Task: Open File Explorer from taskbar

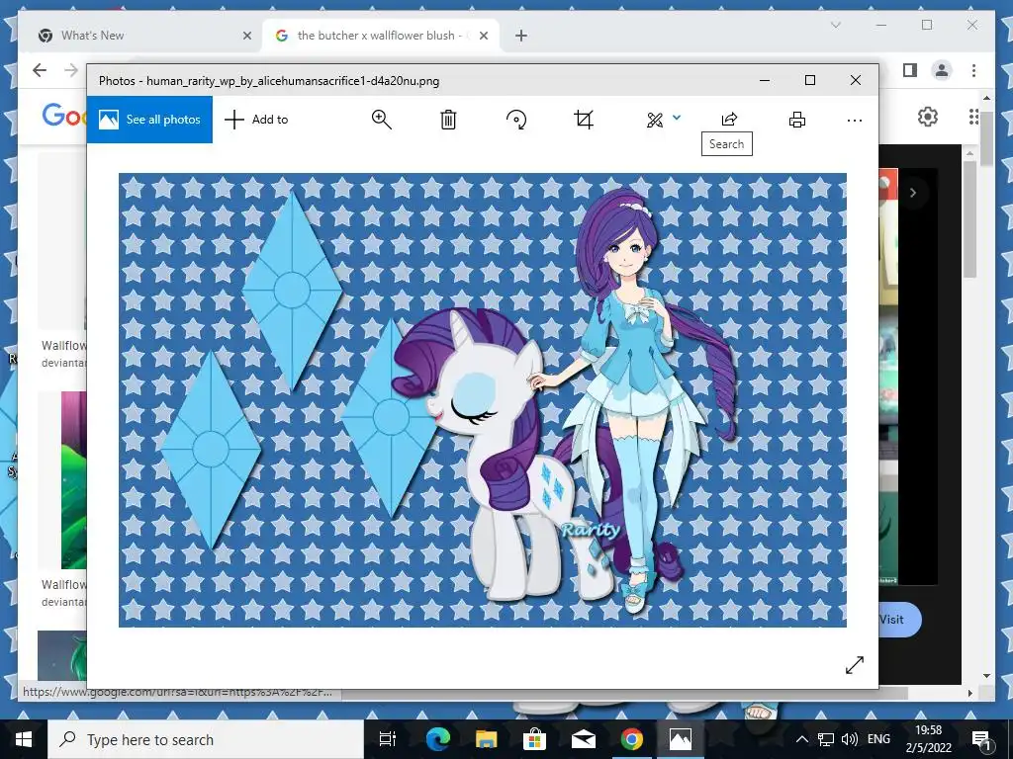Action: (x=486, y=739)
